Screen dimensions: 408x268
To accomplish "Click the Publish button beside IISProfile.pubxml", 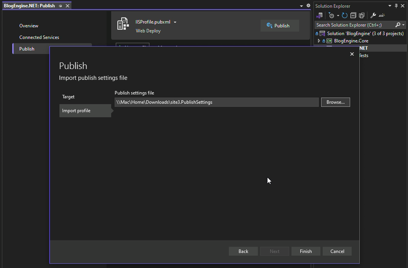I will coord(280,26).
